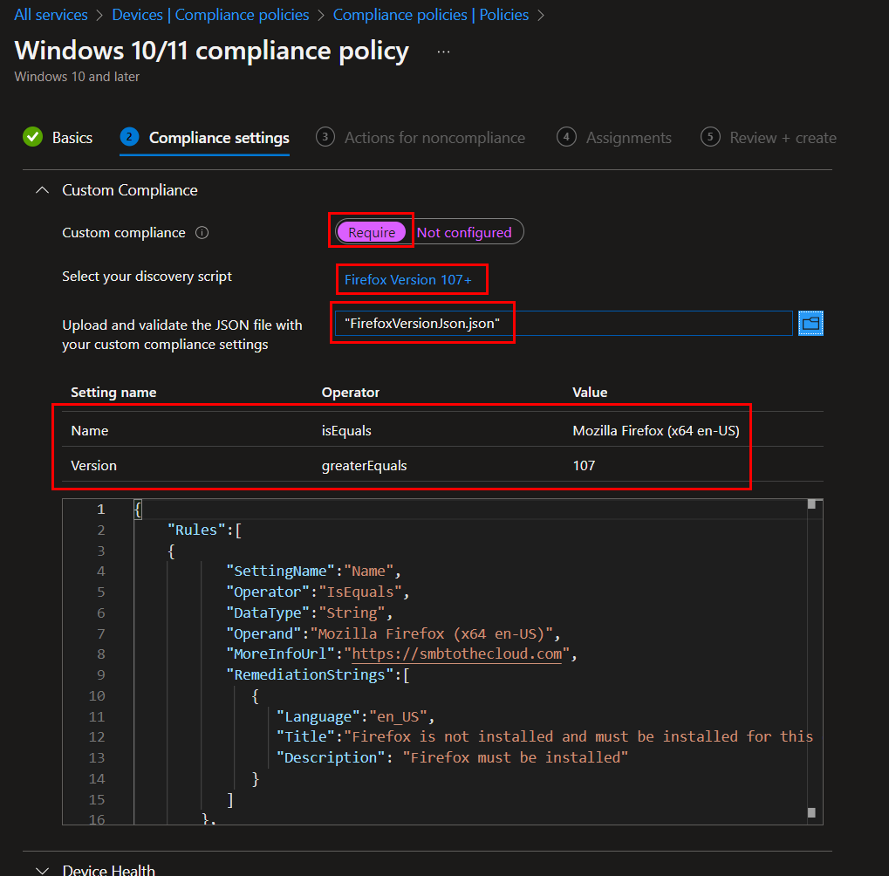This screenshot has width=889, height=876.
Task: Click the folder browse icon for JSON upload
Action: (810, 324)
